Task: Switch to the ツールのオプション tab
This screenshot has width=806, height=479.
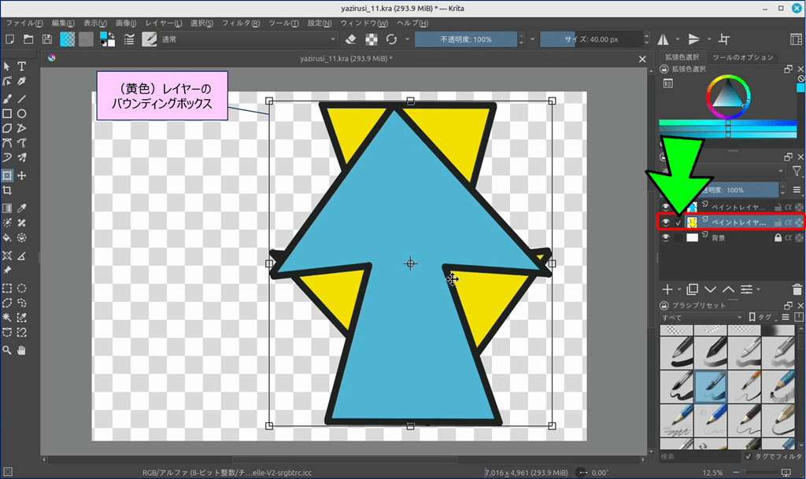Action: [x=743, y=57]
